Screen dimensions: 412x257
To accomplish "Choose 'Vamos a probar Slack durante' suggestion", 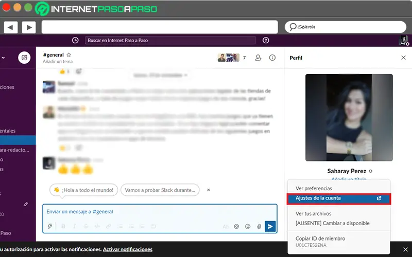I will [x=160, y=190].
